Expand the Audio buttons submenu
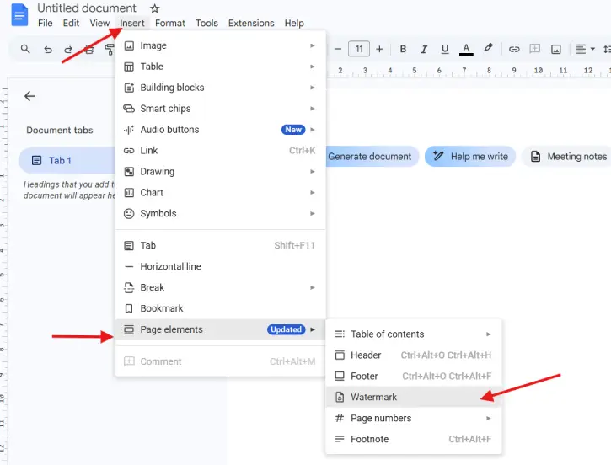The width and height of the screenshot is (611, 465). point(220,130)
